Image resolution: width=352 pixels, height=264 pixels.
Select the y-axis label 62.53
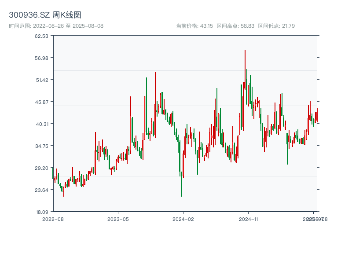point(41,36)
